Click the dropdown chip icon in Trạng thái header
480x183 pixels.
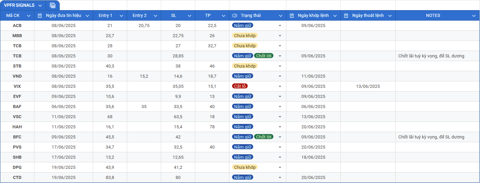[x=235, y=16]
